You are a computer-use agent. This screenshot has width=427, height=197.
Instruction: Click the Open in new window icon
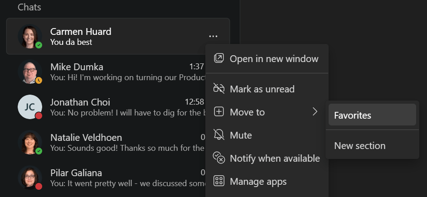[219, 58]
